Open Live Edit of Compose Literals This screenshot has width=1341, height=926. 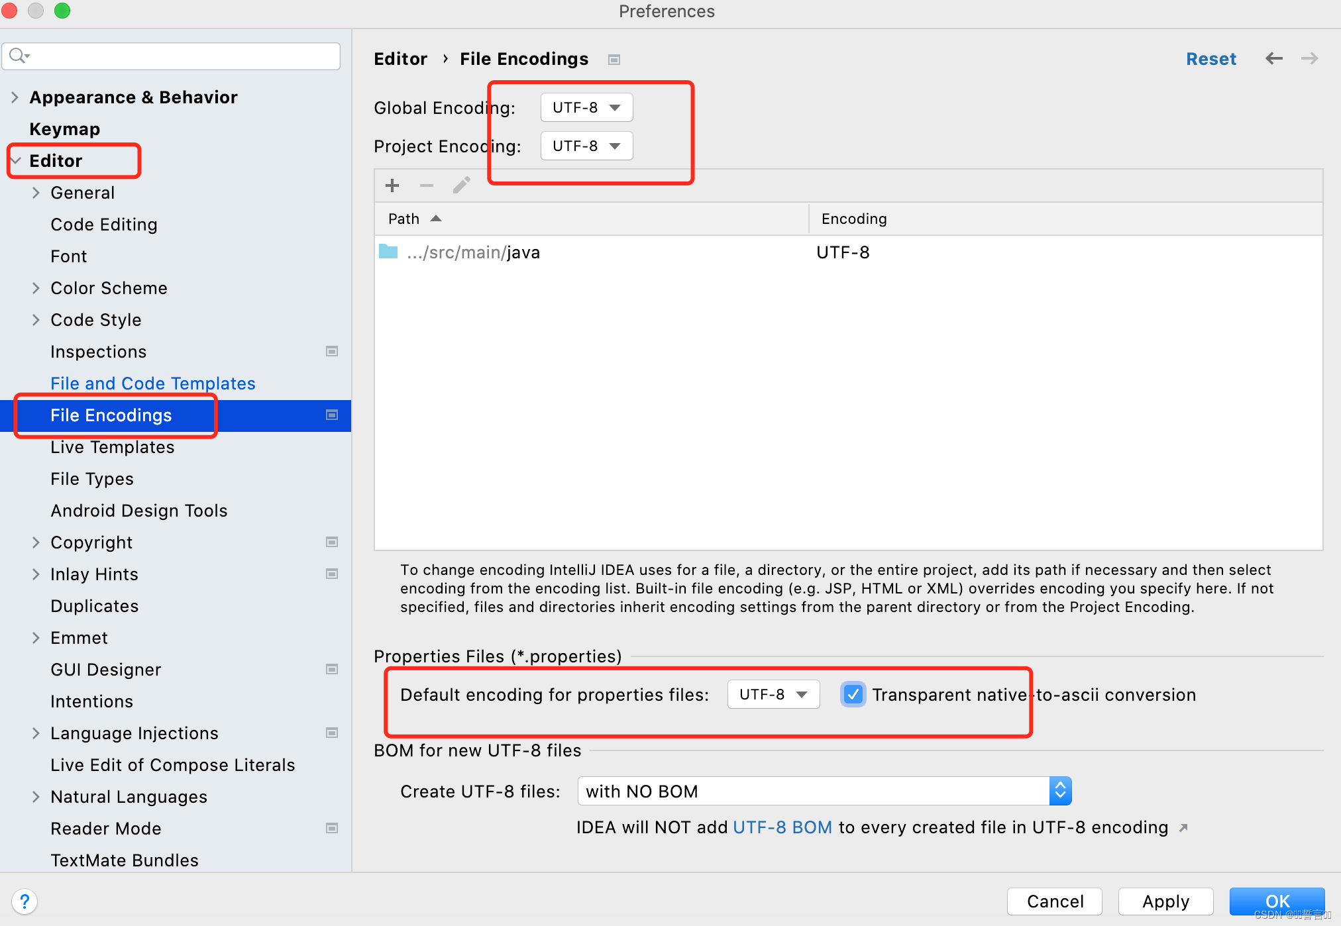click(x=173, y=765)
